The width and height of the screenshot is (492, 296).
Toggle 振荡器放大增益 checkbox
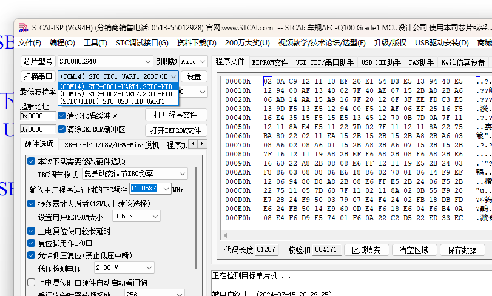31,204
